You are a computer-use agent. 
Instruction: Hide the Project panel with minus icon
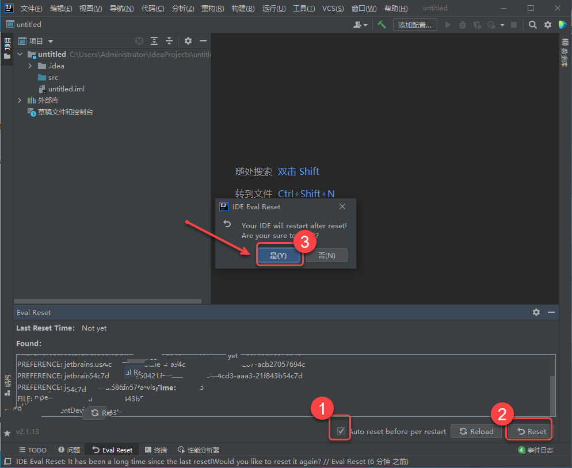(x=203, y=41)
